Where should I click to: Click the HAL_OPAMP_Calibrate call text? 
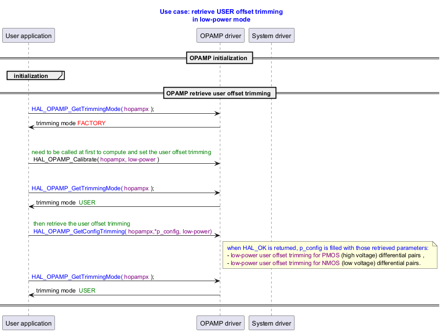pos(96,160)
